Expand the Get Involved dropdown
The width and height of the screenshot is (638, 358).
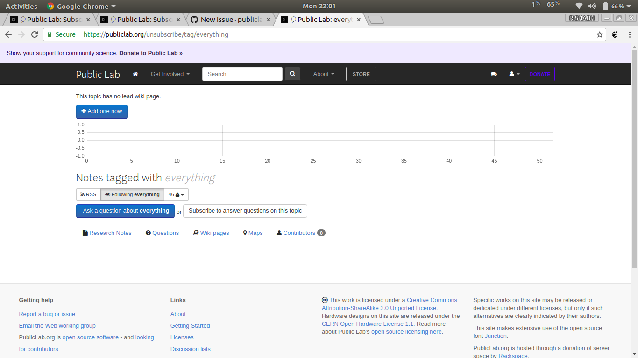tap(170, 74)
